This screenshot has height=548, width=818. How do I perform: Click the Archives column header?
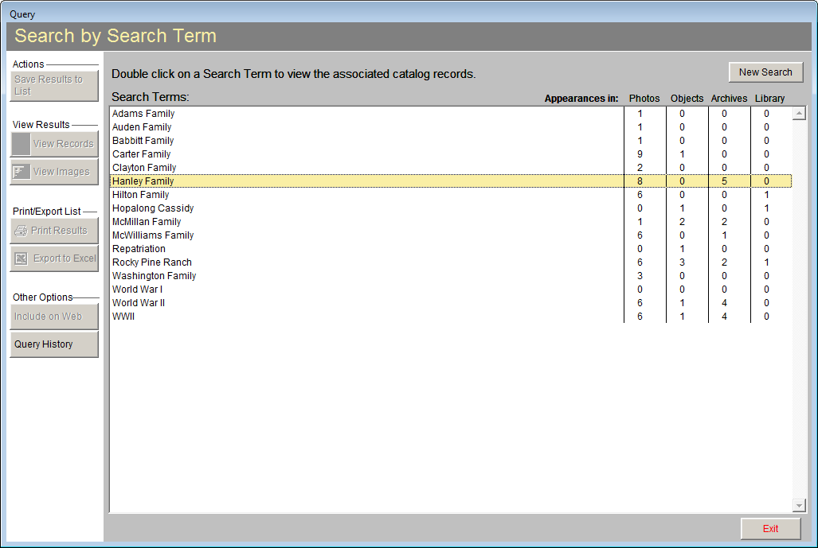pyautogui.click(x=729, y=99)
